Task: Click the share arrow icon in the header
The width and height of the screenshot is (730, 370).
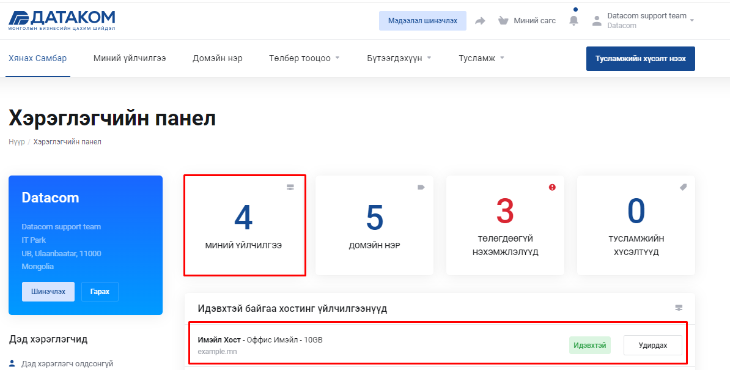Action: 480,21
